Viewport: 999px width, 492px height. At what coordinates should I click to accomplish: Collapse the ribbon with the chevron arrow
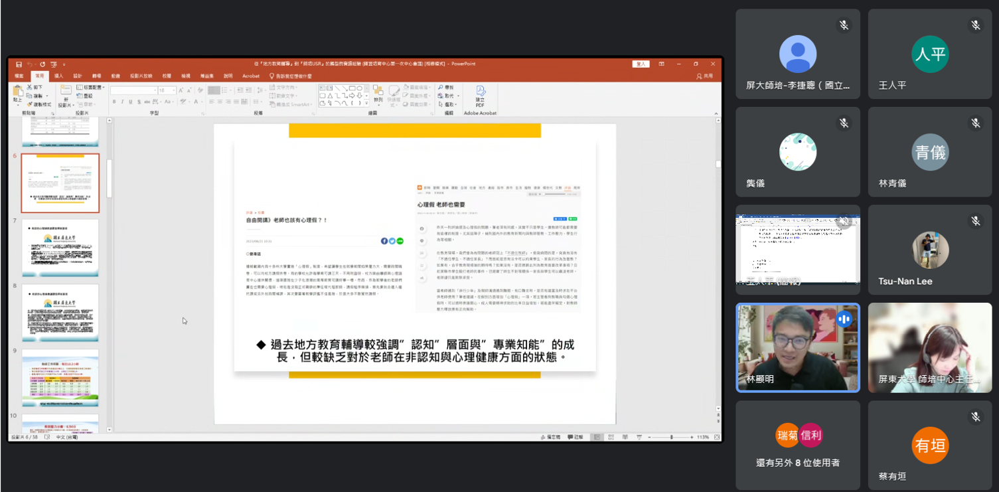716,114
